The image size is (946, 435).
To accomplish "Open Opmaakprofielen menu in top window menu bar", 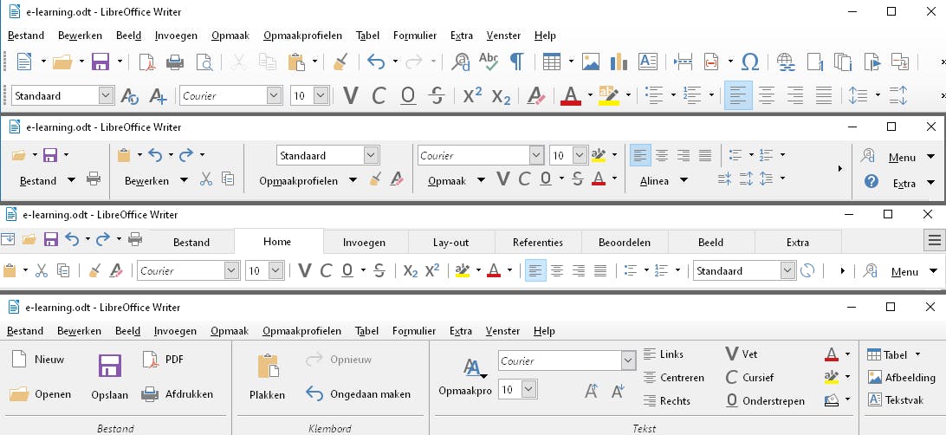I will (x=303, y=36).
